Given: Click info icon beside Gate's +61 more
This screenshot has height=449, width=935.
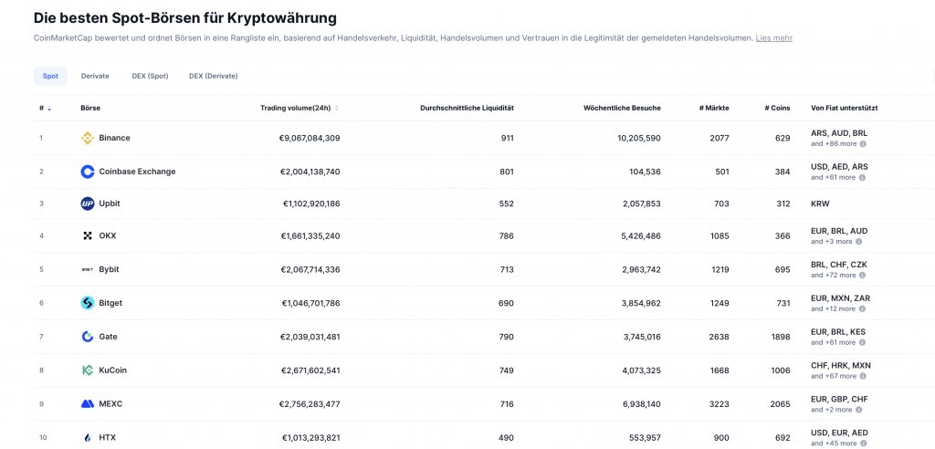Looking at the screenshot, I should pos(863,343).
